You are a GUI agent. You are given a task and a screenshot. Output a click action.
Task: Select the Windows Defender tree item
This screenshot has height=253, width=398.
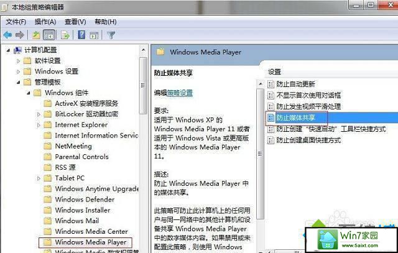(x=85, y=200)
